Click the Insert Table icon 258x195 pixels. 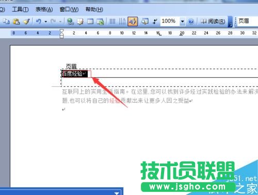click(x=90, y=22)
